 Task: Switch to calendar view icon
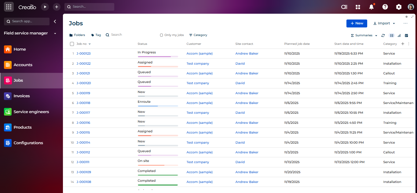[x=406, y=35]
